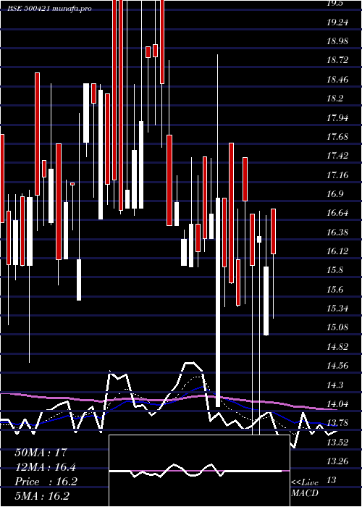
Task: Click the 18.98 price axis label
Action: (x=337, y=41)
